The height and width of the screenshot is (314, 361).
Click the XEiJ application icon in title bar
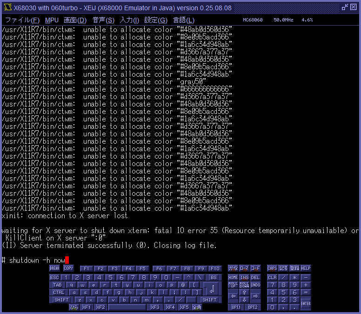click(8, 7)
